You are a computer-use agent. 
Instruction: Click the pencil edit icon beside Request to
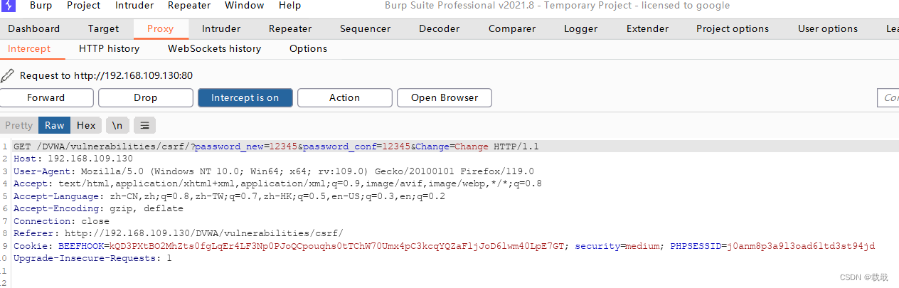[x=7, y=75]
